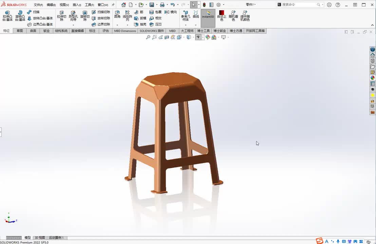Open the 文件(F) menu
Image resolution: width=376 pixels, height=244 pixels.
(x=38, y=5)
